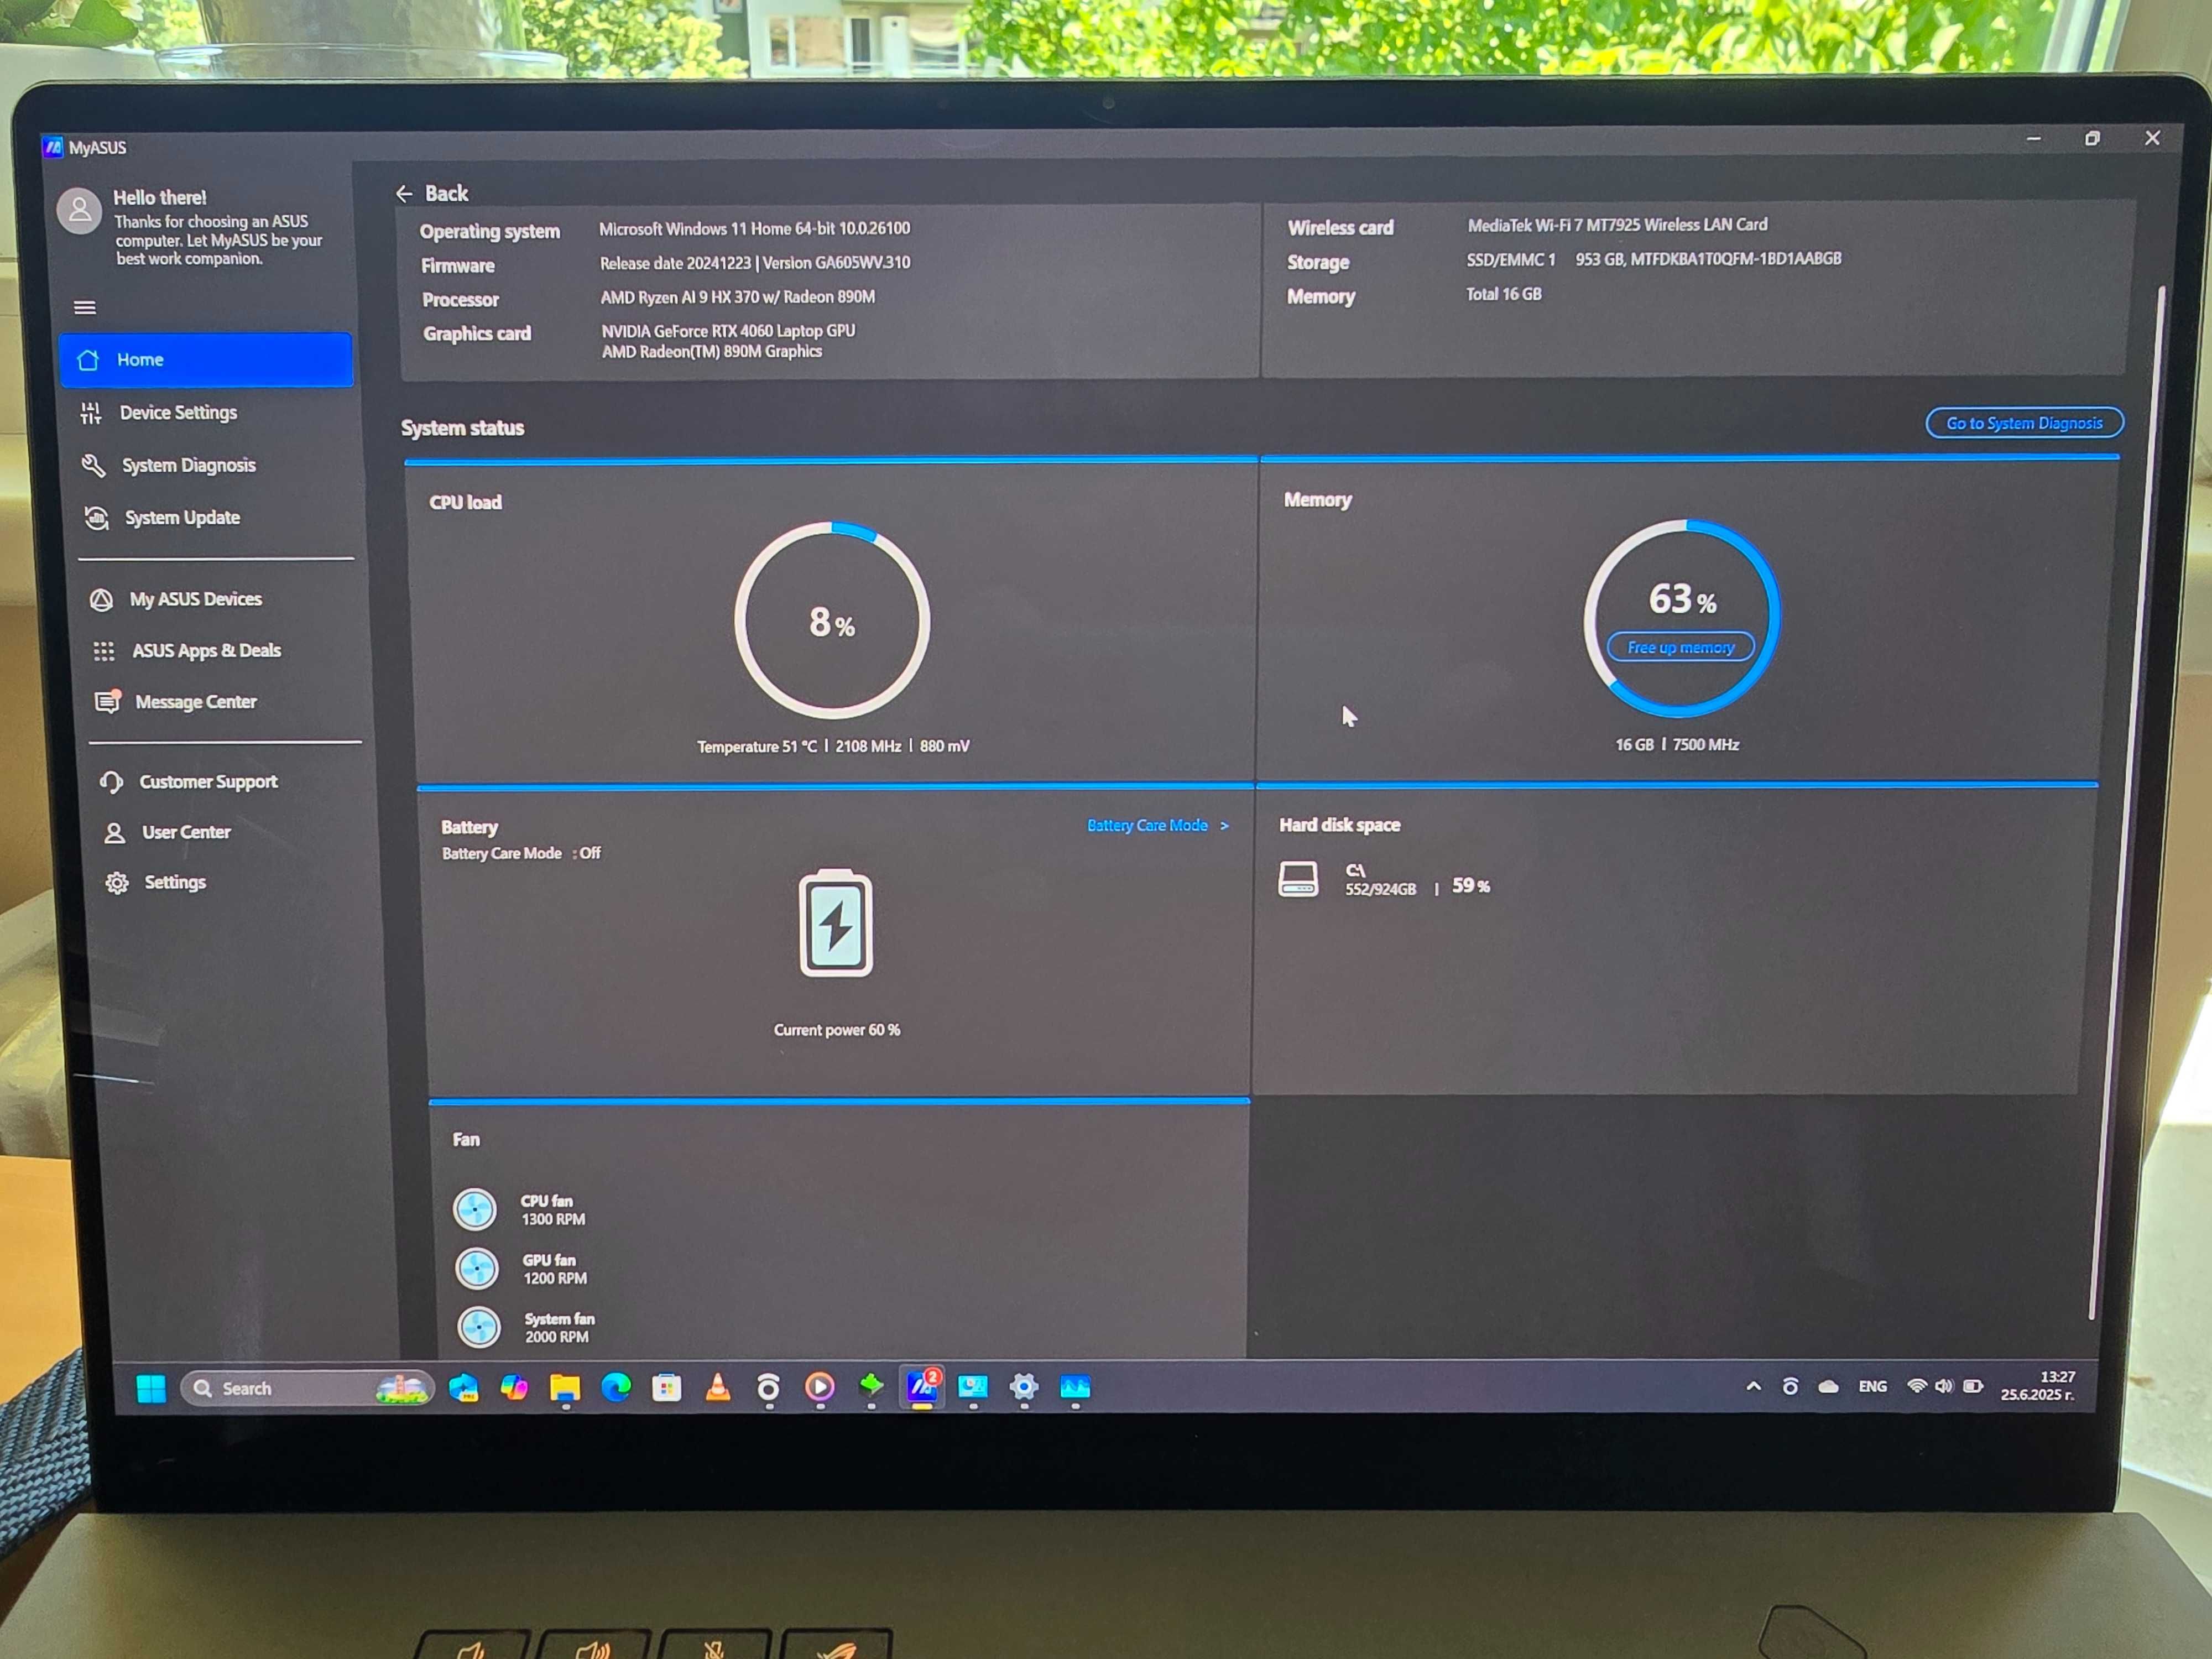Screen dimensions: 2212x1659
Task: Click the GPU fan icon
Action: pos(477,1269)
